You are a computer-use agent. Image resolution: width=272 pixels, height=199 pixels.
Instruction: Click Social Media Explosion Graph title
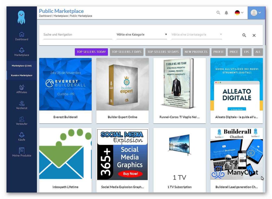coord(123,187)
